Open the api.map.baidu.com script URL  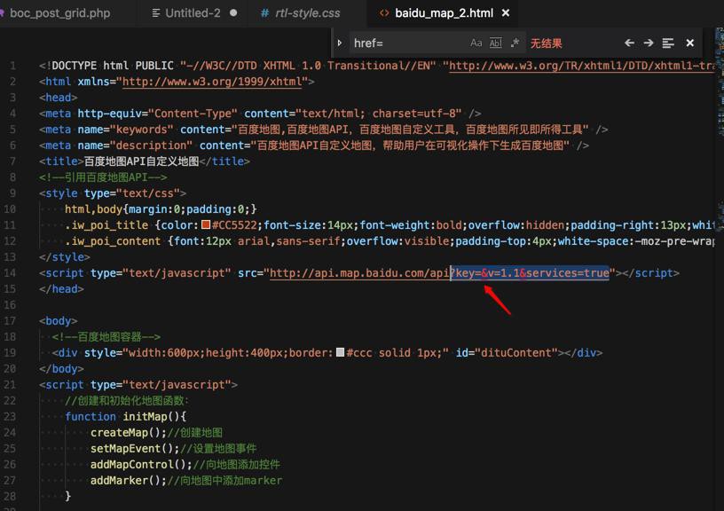439,273
